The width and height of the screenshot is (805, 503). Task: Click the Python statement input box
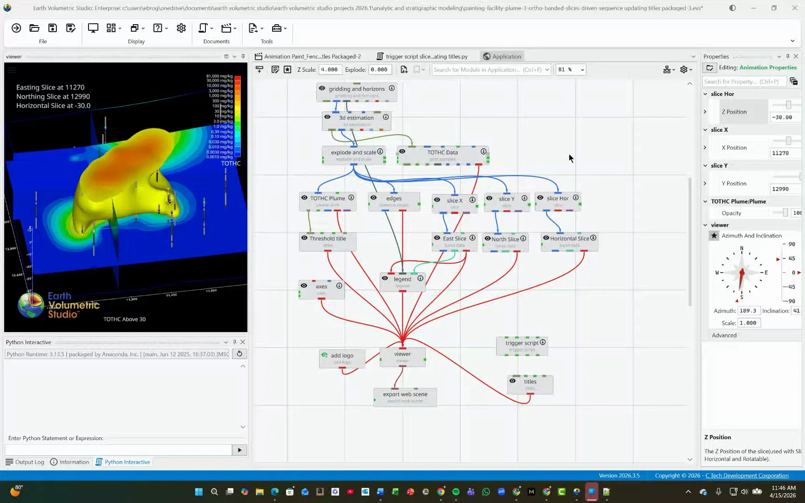(x=118, y=450)
